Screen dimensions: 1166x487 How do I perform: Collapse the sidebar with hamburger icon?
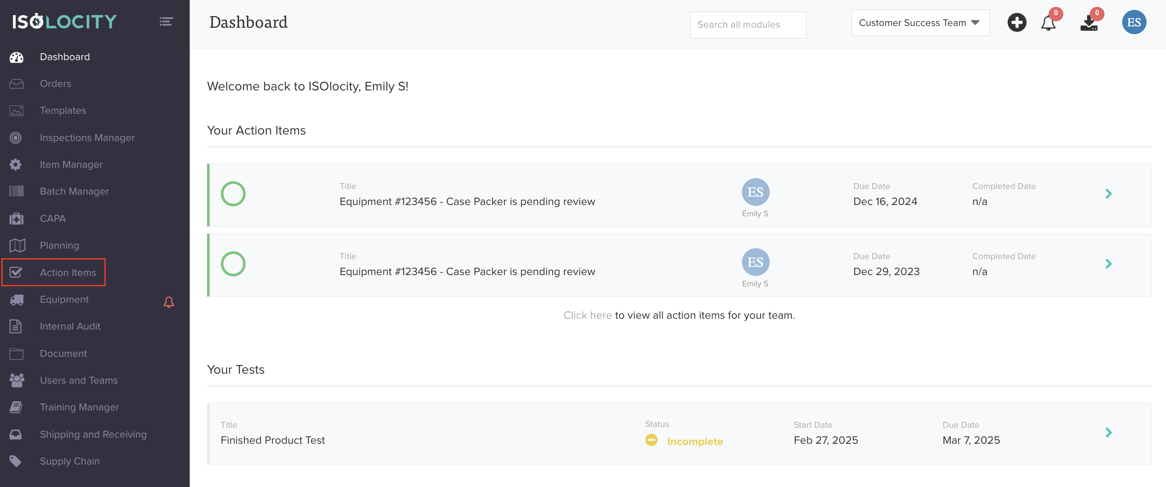coord(166,22)
